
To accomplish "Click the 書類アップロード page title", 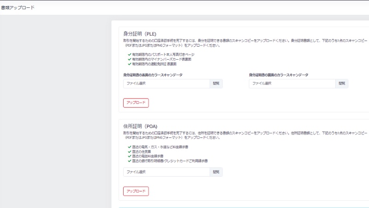I will coord(18,7).
